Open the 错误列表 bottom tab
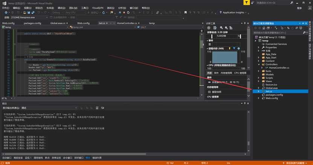Viewport: 313px width, 165px height. [97, 158]
